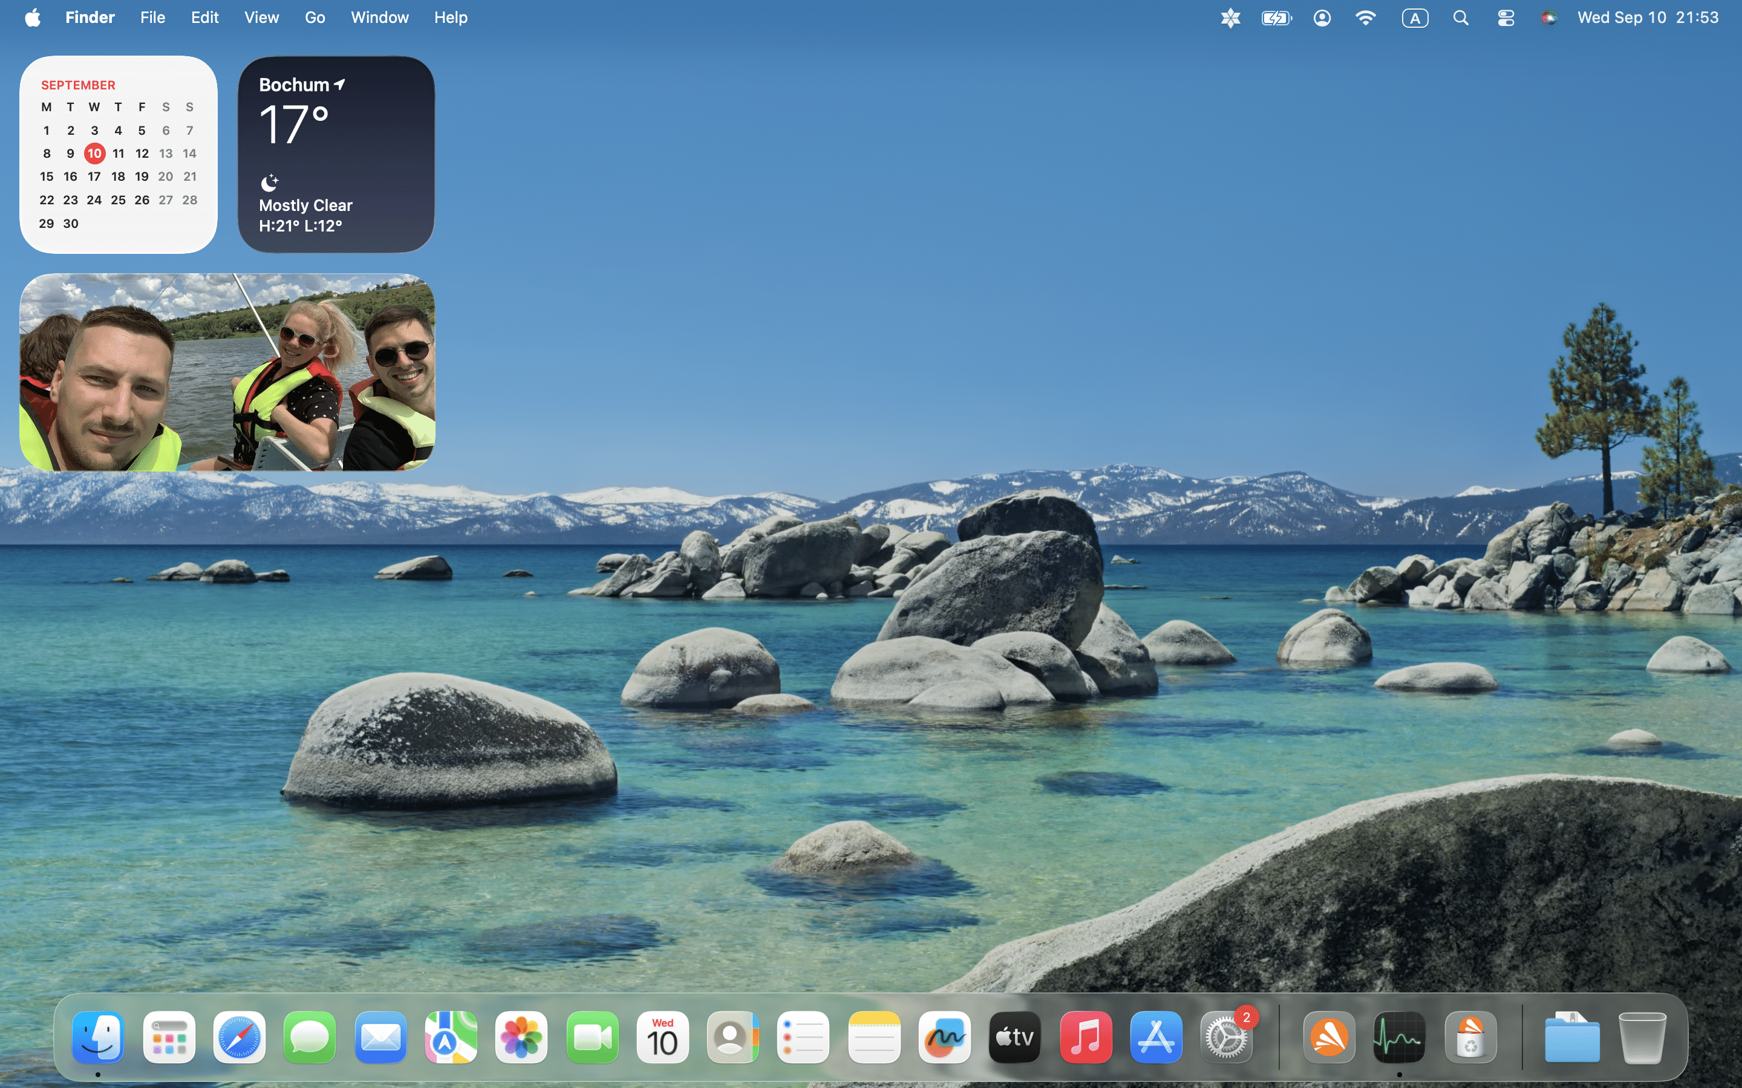Open the Finder menu

(x=90, y=18)
